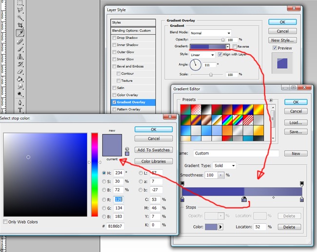
Task: Toggle Only Web Colors checkbox
Action: click(5, 222)
